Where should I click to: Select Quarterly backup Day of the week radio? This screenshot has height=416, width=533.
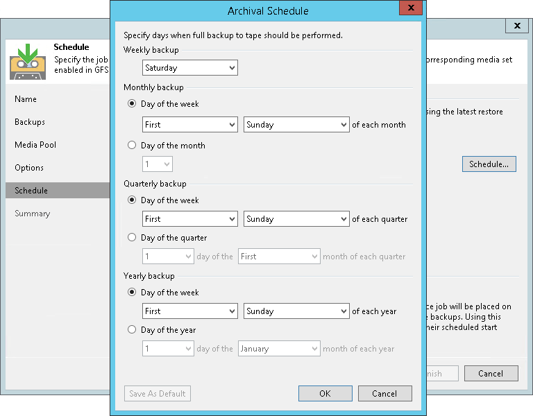(x=132, y=200)
